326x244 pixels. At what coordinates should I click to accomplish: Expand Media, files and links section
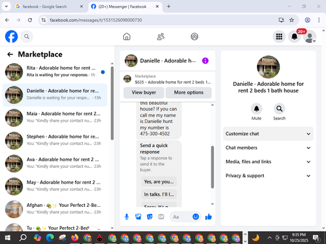tap(268, 161)
